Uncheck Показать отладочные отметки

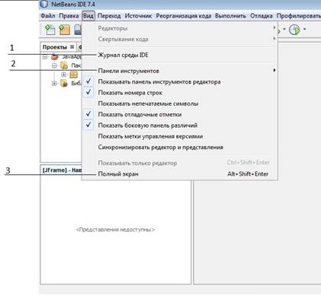pos(88,114)
